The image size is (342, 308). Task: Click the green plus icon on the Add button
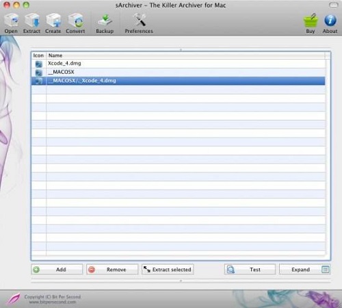tap(36, 270)
